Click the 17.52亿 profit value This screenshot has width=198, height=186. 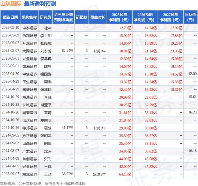click(151, 66)
